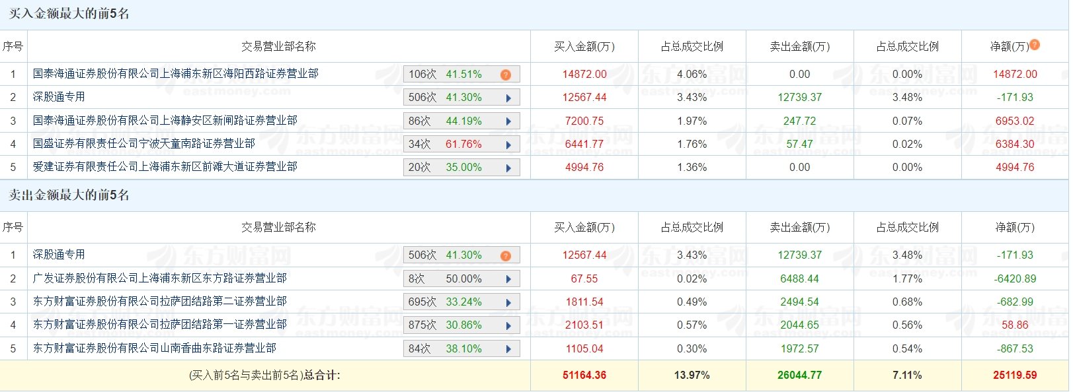Viewport: 1073px width, 392px height.
Task: Open 东方财富证券山南香曲东路证券营业部 link
Action: (x=155, y=348)
